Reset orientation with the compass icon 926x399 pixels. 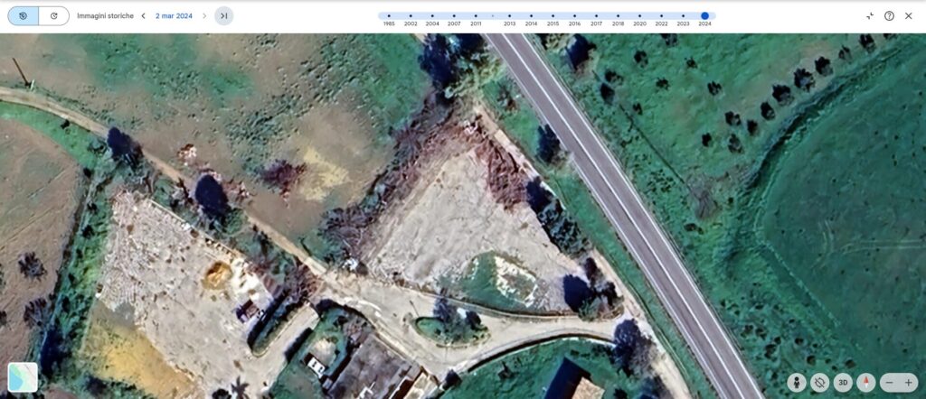coord(866,382)
